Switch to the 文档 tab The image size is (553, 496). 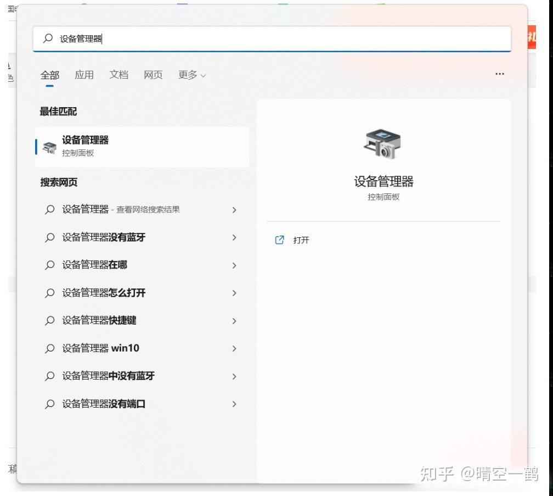coord(119,75)
